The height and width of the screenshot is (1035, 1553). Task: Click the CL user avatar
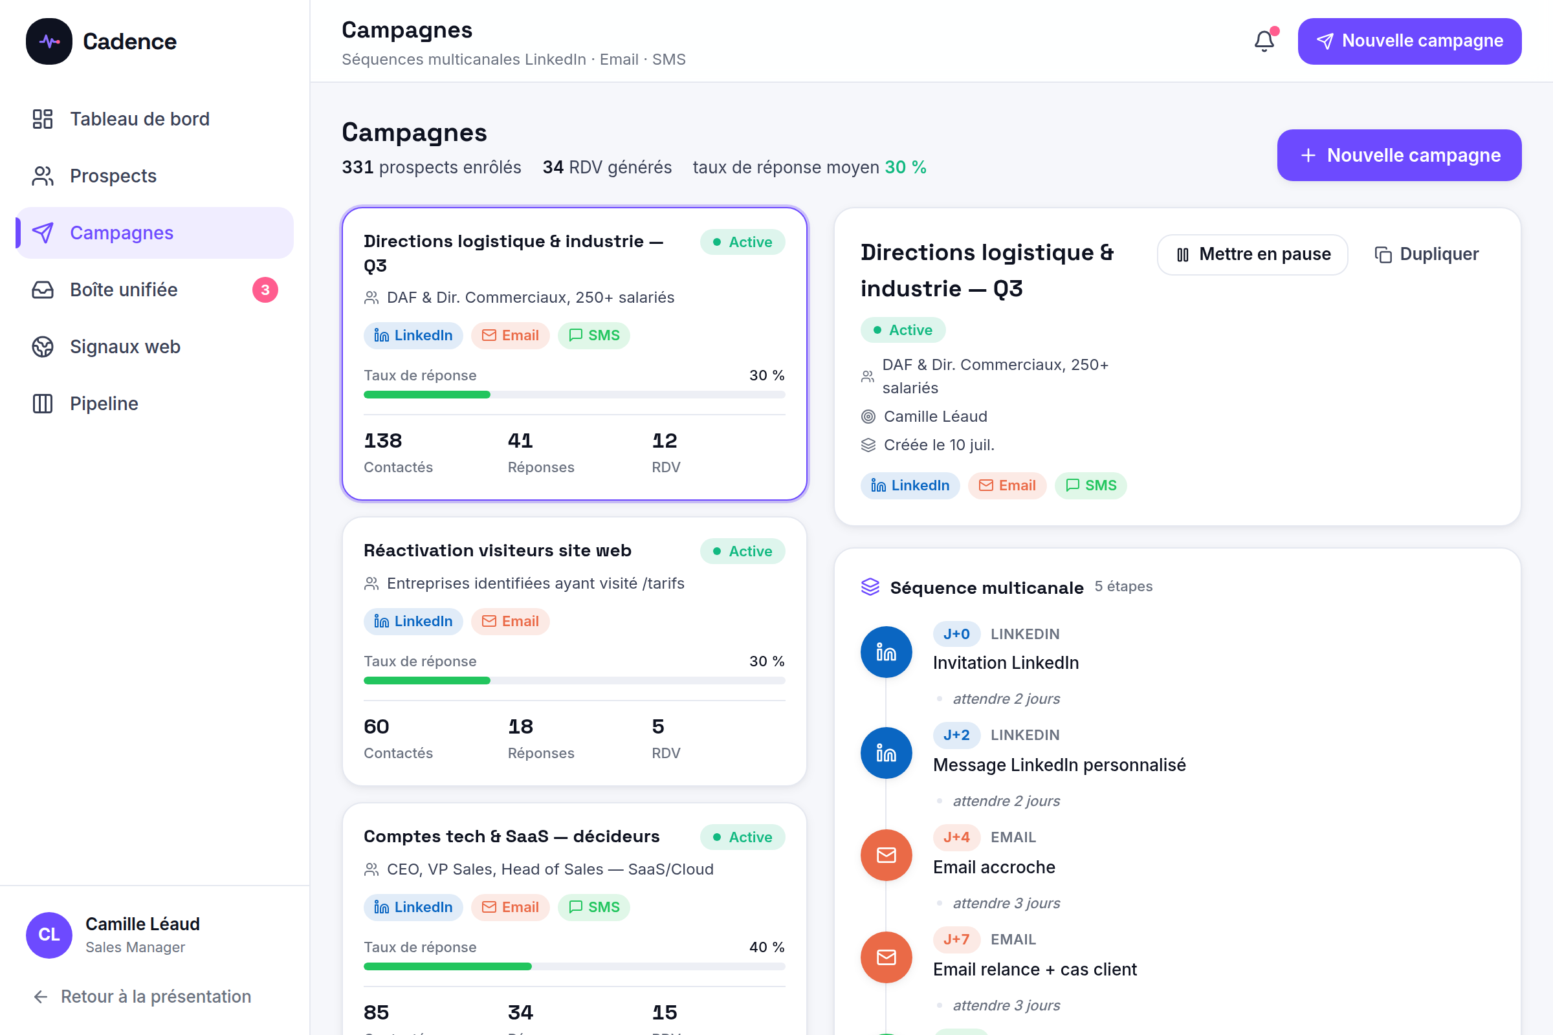coord(49,935)
